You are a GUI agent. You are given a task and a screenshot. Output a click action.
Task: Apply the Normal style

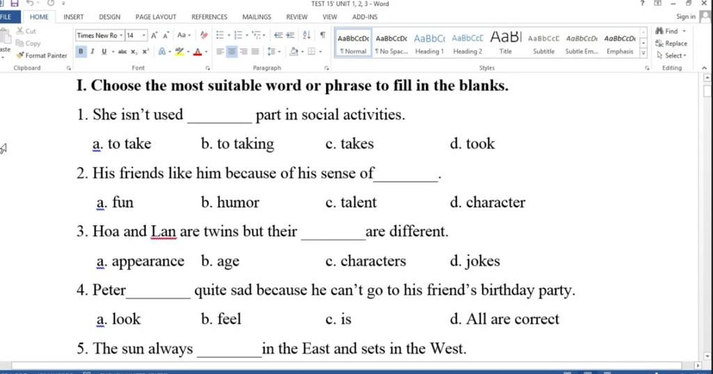[353, 44]
